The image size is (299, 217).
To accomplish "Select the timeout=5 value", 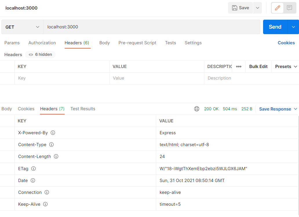I will coord(170,204).
